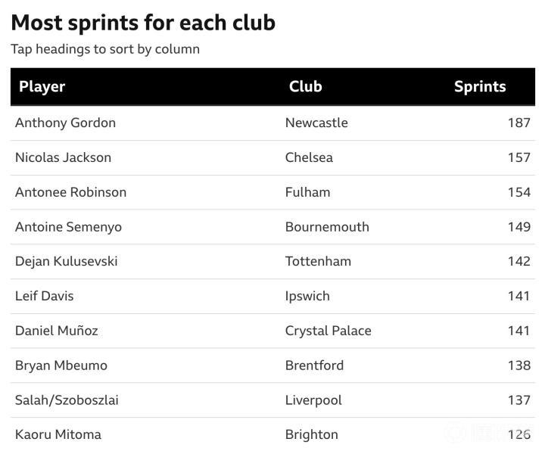Click the Tap headings to sort subtitle

point(105,49)
